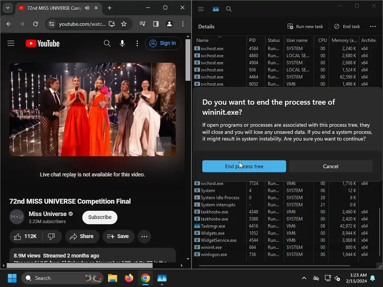Select the Taskmgr.exe process row
The width and height of the screenshot is (383, 287).
[286, 226]
